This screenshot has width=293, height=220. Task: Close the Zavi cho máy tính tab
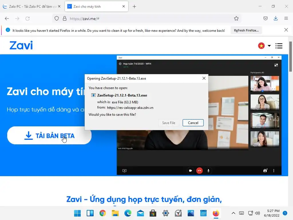pyautogui.click(x=124, y=6)
